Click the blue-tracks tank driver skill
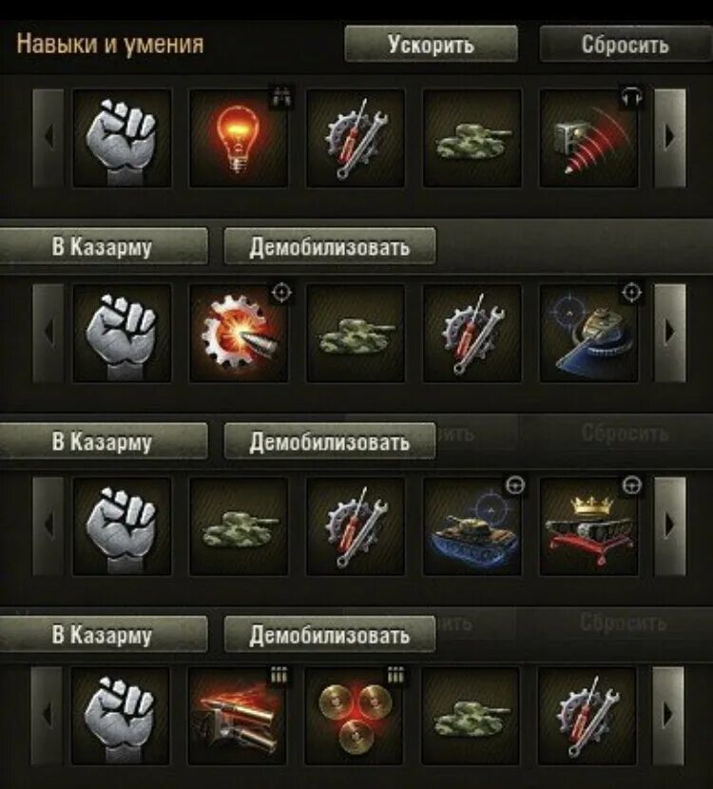713x789 pixels. pyautogui.click(x=472, y=526)
